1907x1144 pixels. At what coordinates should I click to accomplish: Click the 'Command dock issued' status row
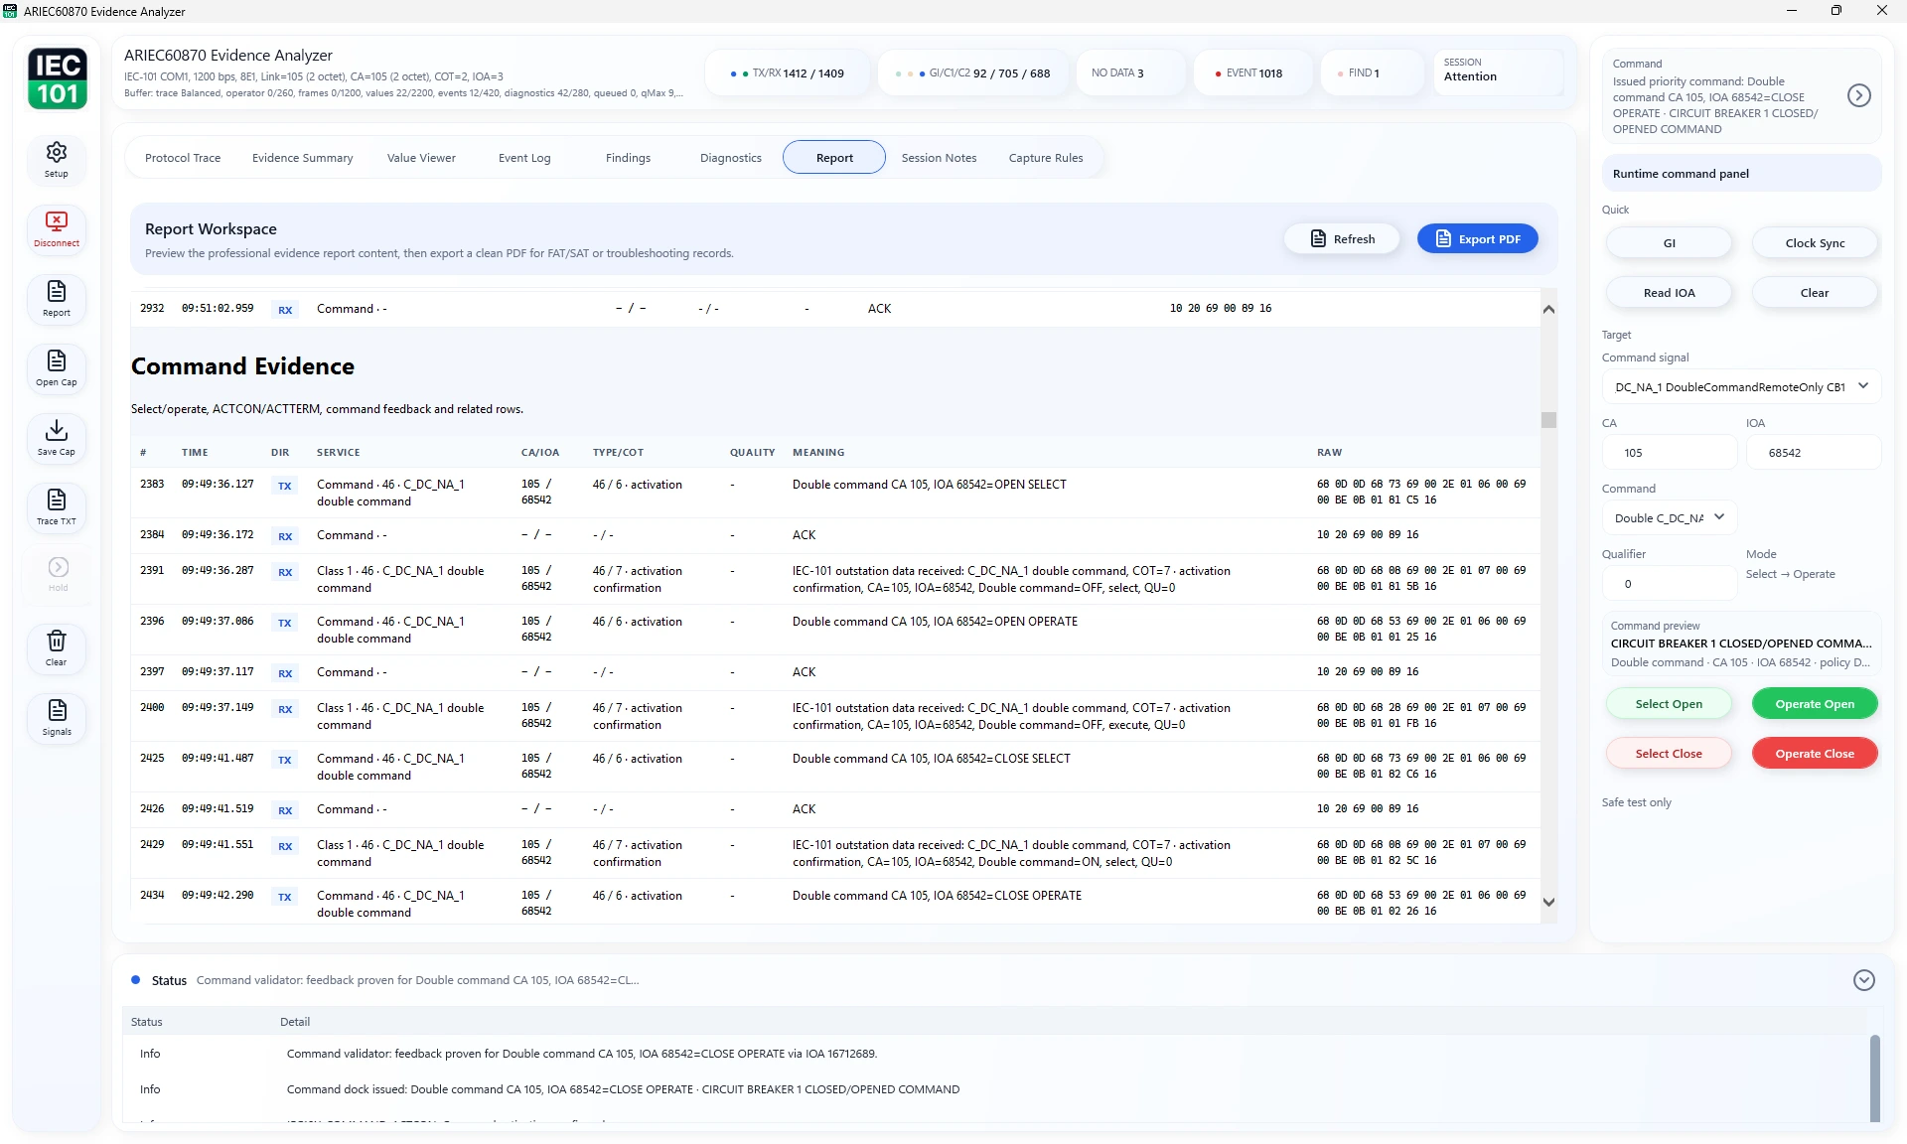click(993, 1089)
